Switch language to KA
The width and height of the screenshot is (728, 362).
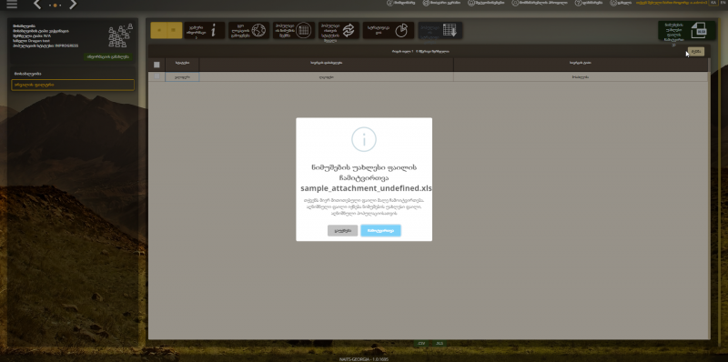713,3
